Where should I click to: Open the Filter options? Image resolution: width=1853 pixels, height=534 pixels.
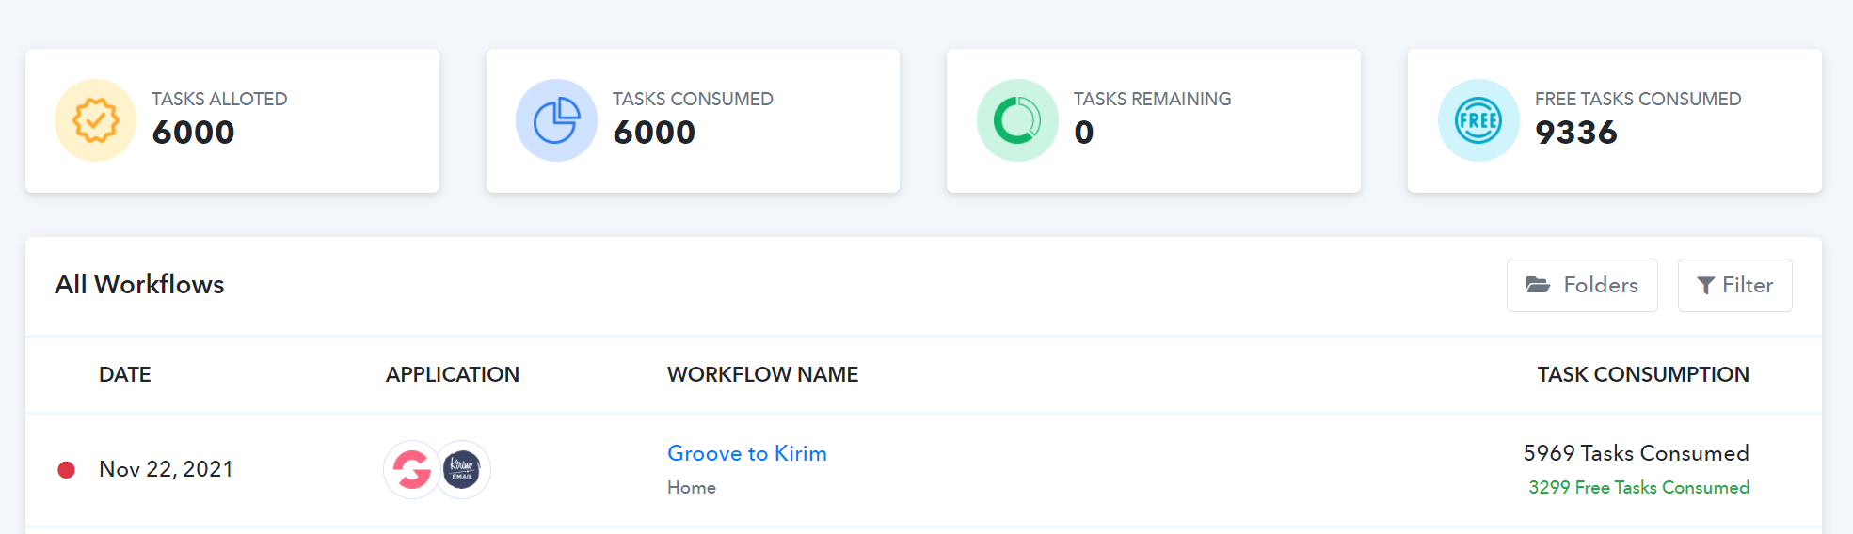coord(1734,285)
